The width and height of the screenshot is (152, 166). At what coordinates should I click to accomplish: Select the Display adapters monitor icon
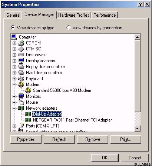[21, 61]
